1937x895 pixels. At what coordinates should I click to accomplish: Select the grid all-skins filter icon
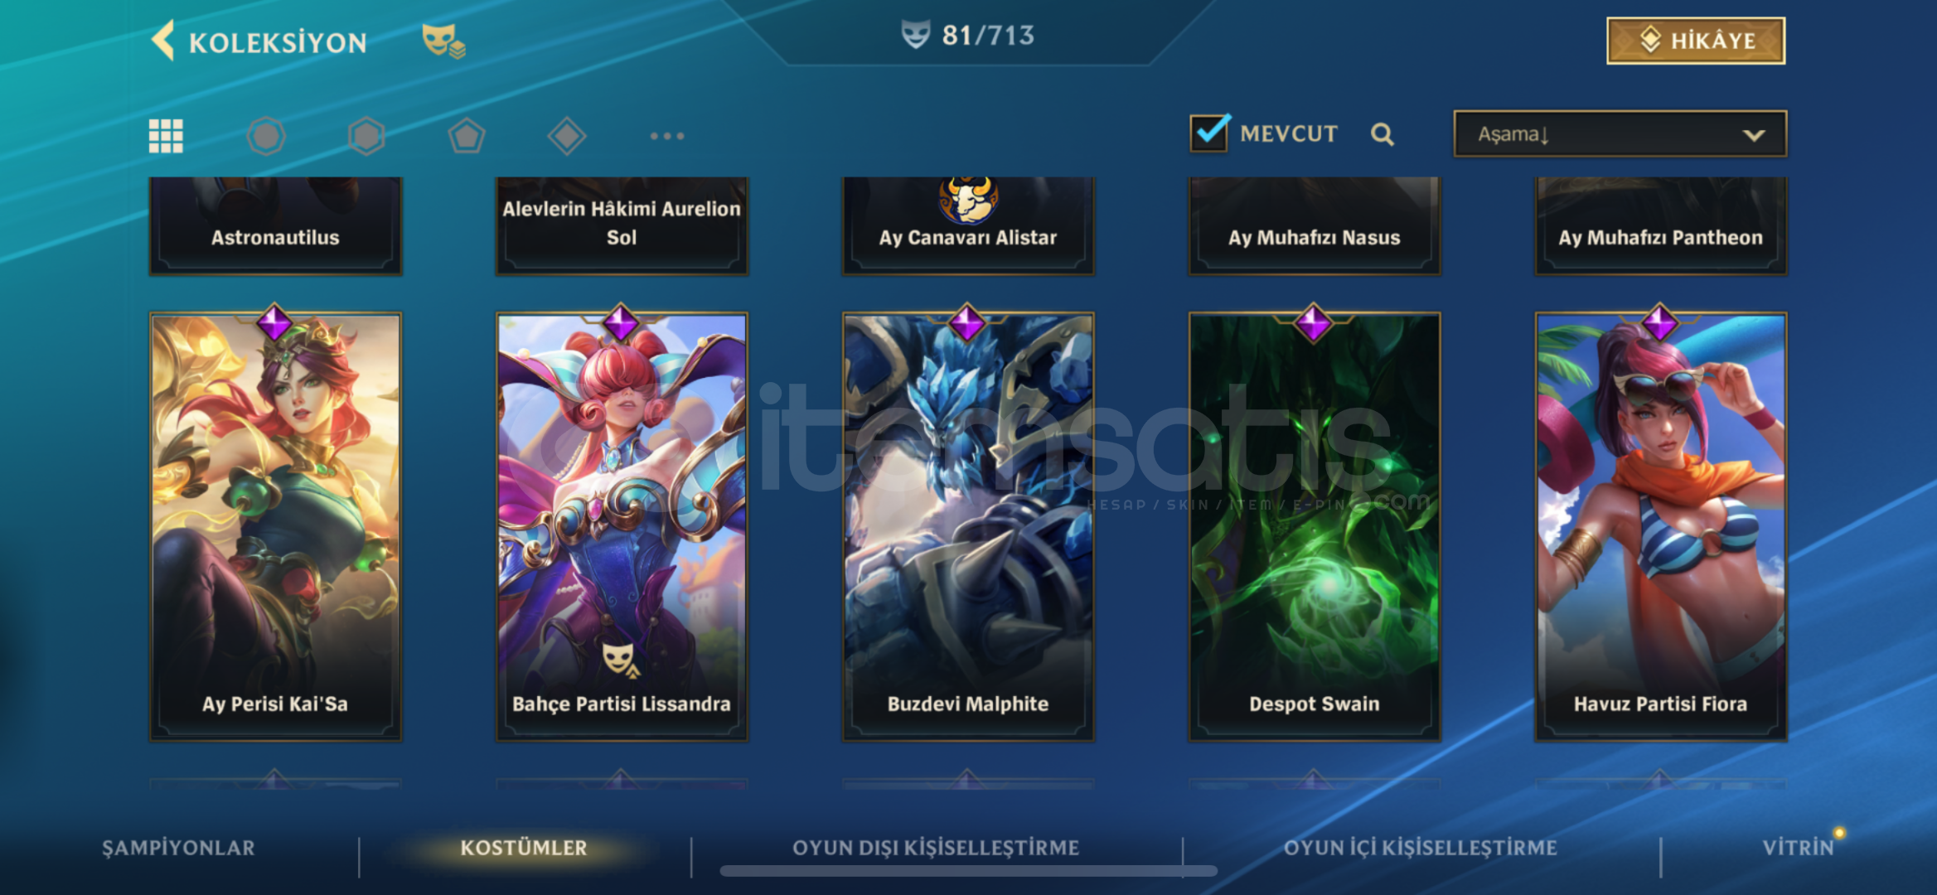pos(166,136)
